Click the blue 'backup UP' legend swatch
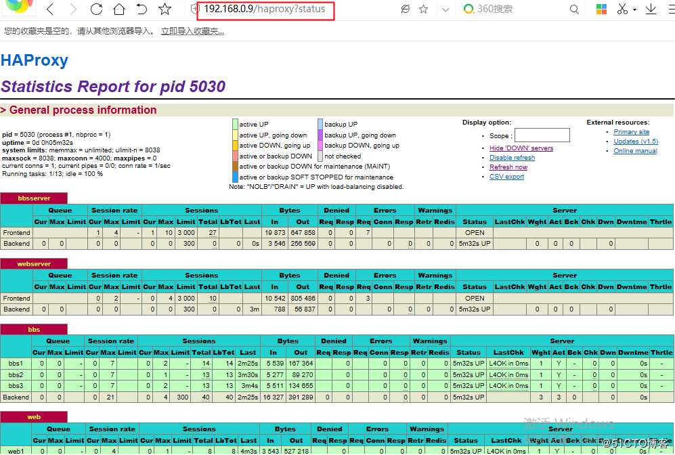Image resolution: width=675 pixels, height=455 pixels. click(x=320, y=124)
